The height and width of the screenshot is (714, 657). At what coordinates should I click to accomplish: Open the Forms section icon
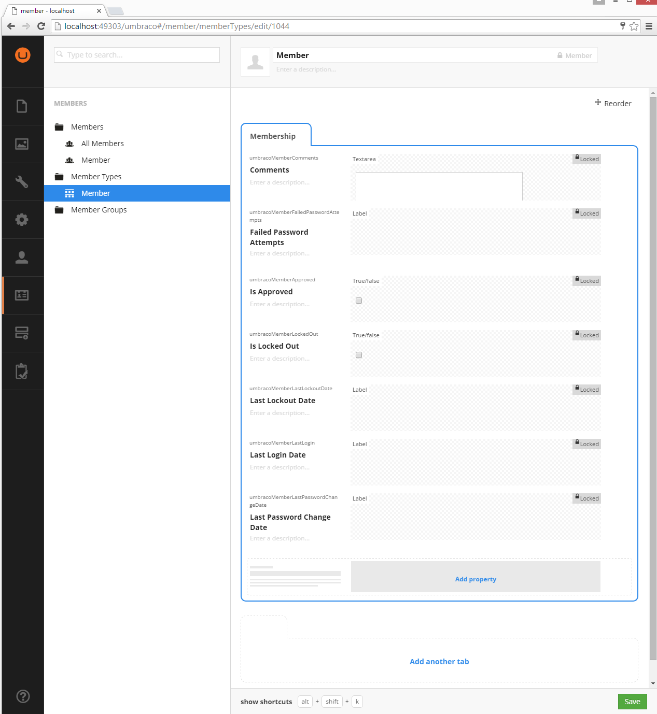coord(22,333)
